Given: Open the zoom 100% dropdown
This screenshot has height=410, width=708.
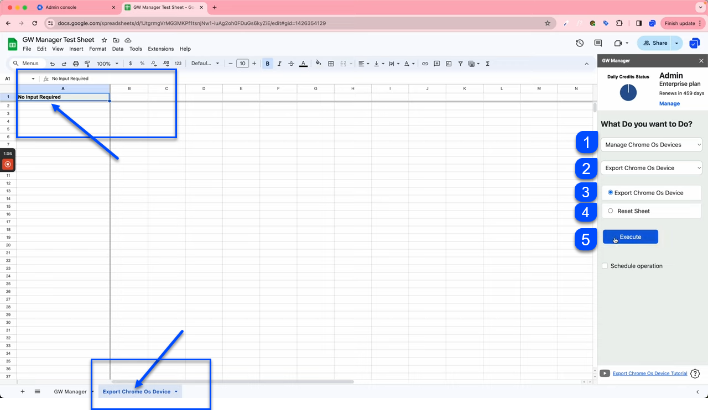Looking at the screenshot, I should (108, 64).
